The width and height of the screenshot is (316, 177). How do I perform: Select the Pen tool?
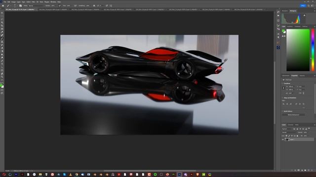pos(2,61)
